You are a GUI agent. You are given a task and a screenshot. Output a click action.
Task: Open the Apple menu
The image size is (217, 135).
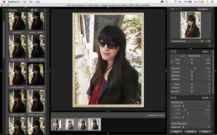(x=4, y=2)
